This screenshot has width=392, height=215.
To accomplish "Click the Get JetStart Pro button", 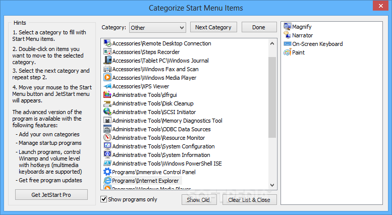I will [x=51, y=195].
